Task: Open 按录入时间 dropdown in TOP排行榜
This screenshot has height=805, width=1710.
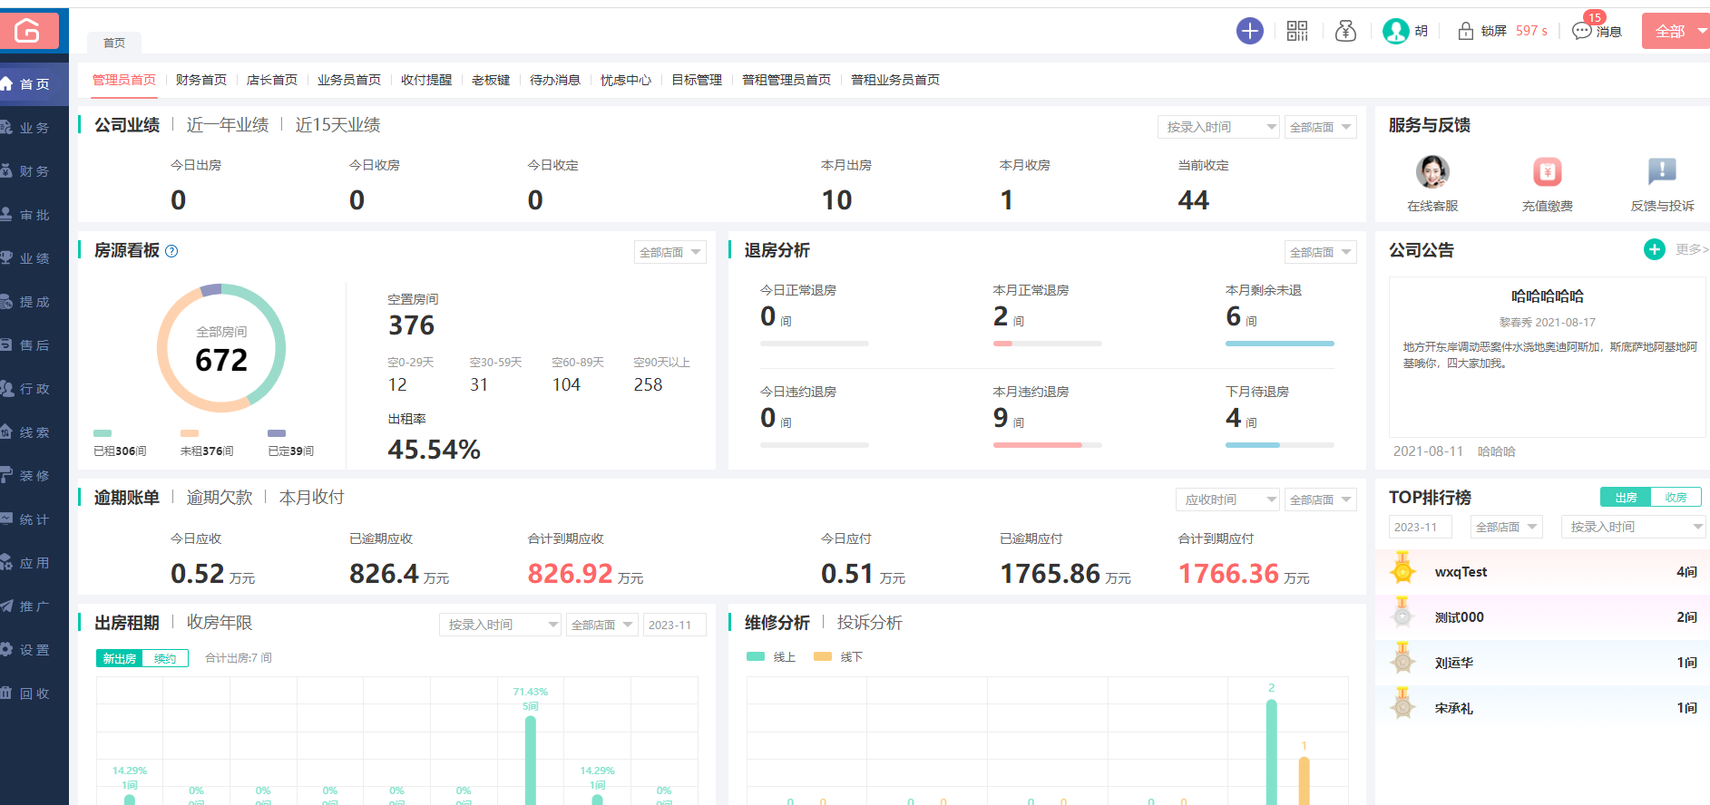Action: tap(1634, 527)
